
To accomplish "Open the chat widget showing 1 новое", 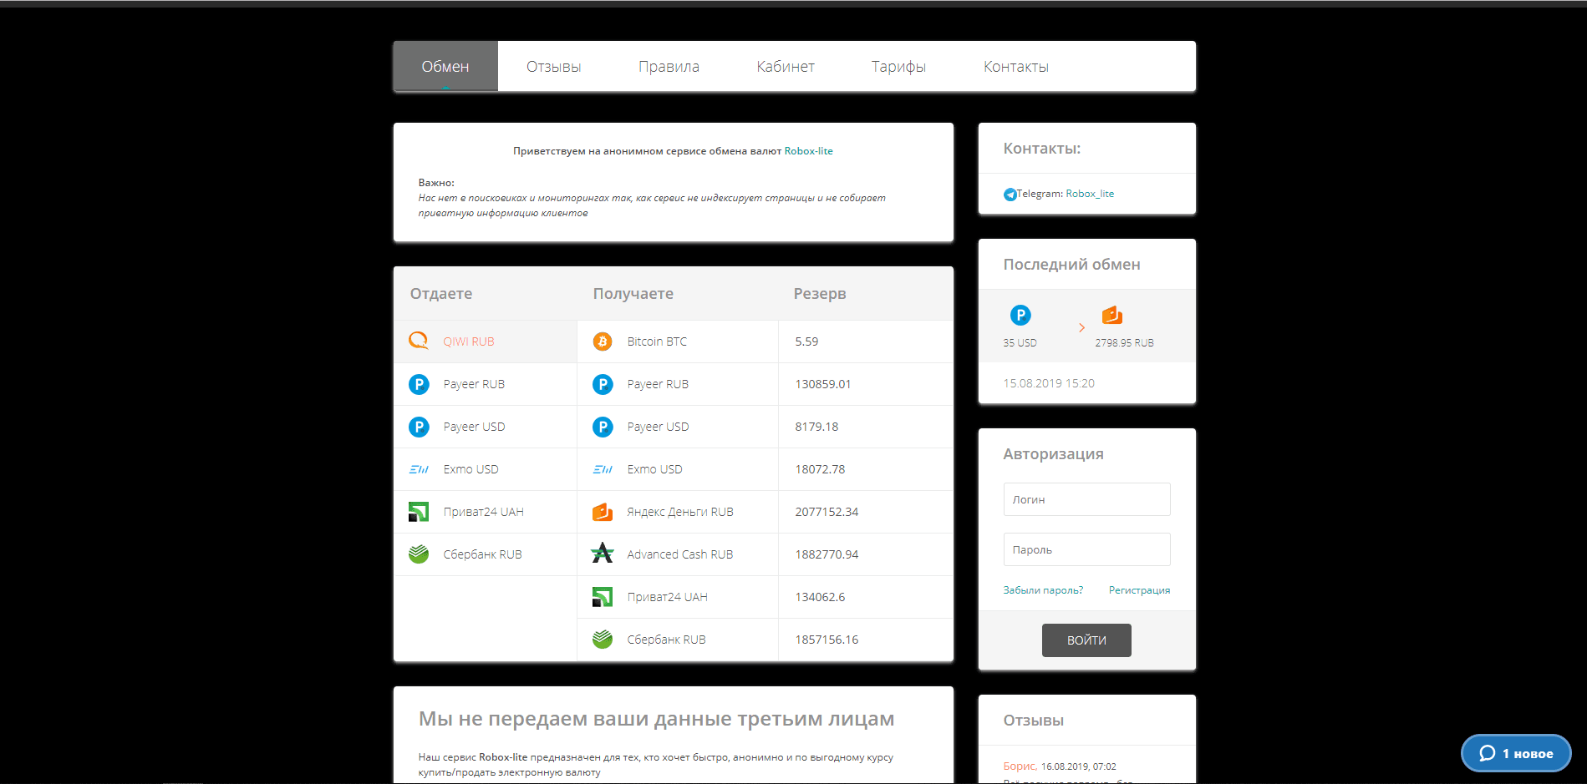I will 1515,752.
